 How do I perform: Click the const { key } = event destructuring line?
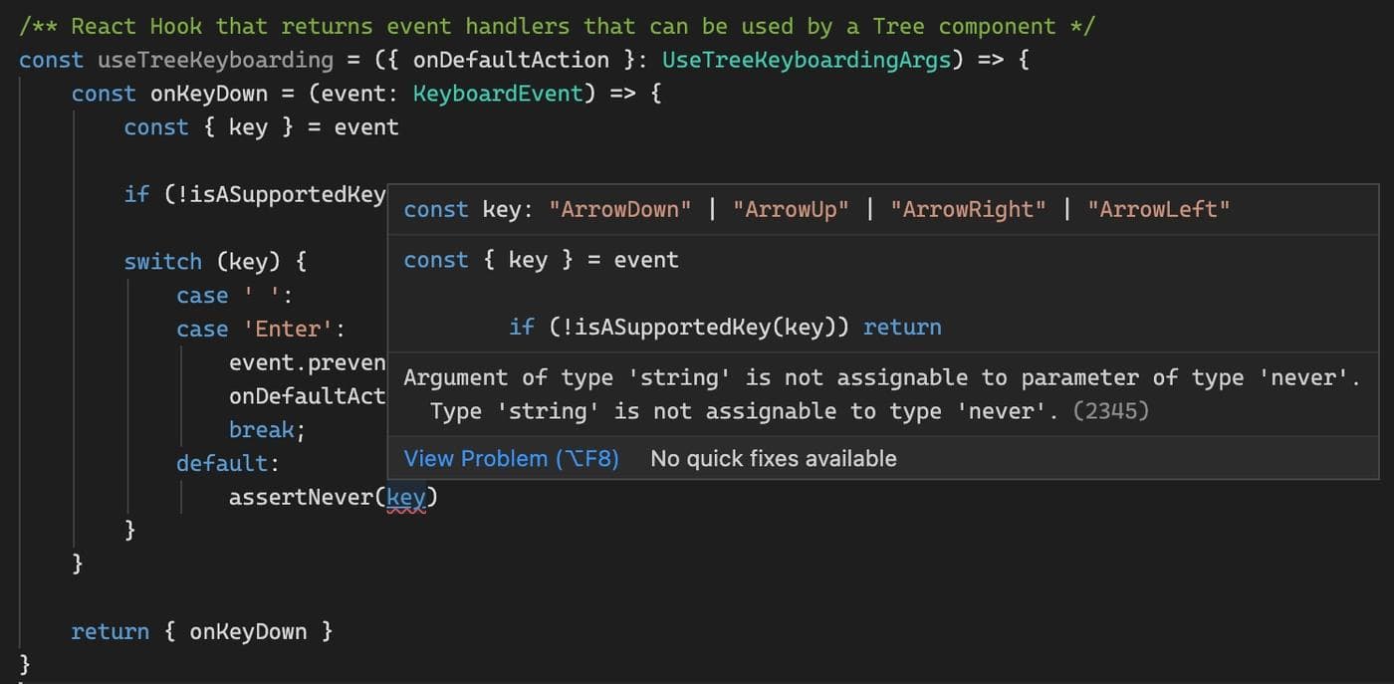click(261, 126)
